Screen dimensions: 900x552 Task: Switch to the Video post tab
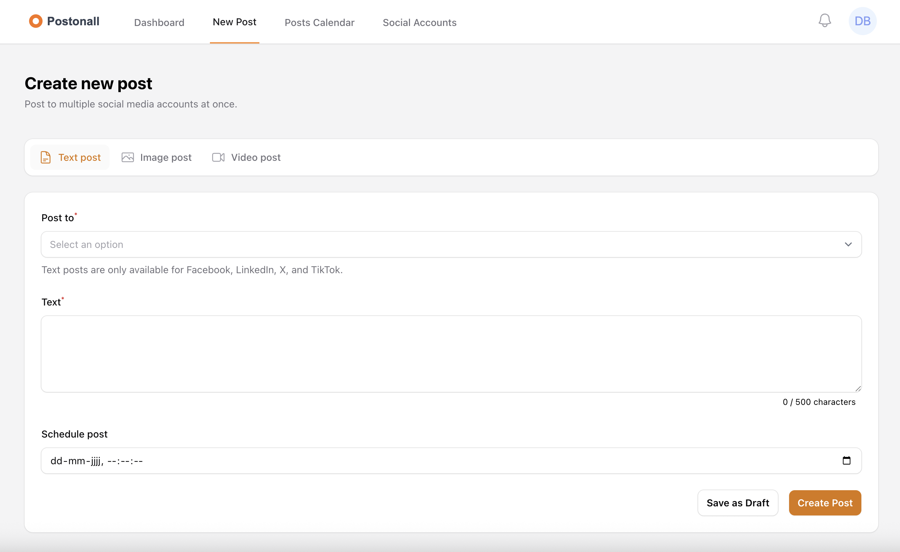click(256, 157)
